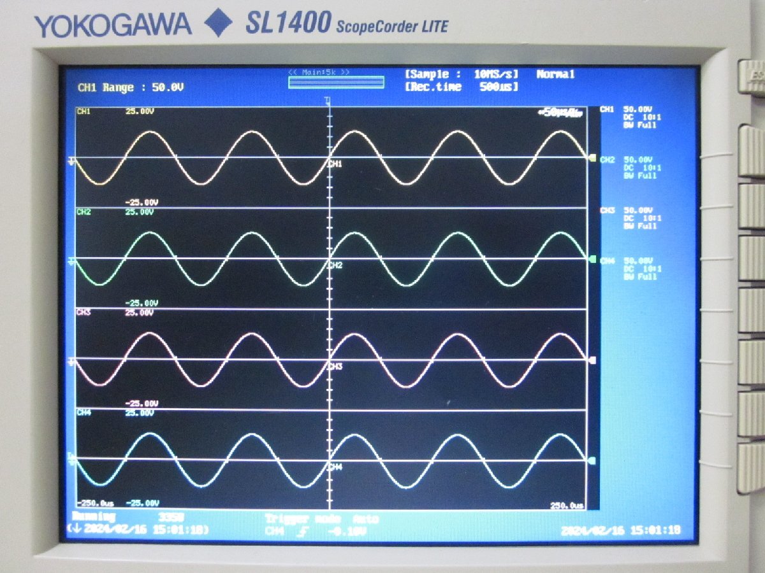Click CH3 label at waveform center axis
The image size is (765, 573).
click(x=336, y=367)
